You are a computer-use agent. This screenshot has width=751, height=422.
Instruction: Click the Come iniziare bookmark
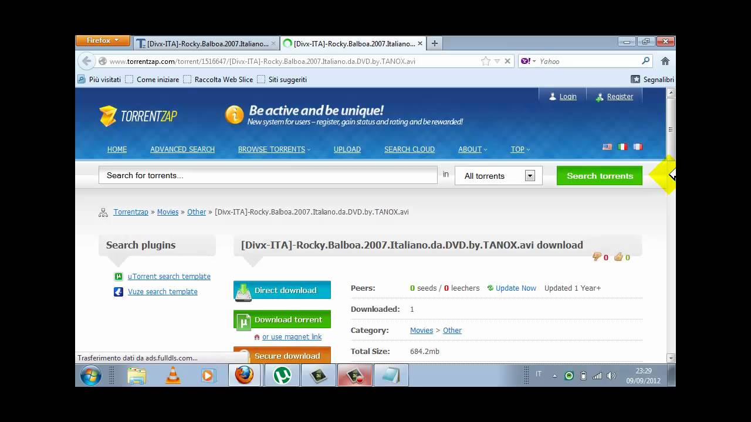tap(153, 80)
